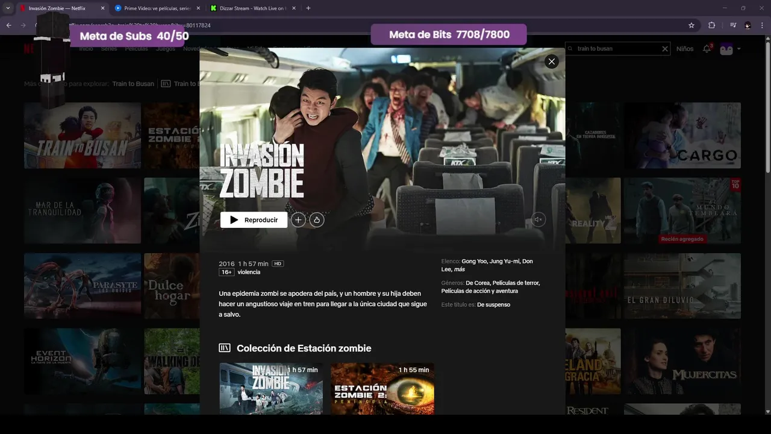This screenshot has height=434, width=771.
Task: Click the 16+ maturity rating badge
Action: tap(226, 272)
